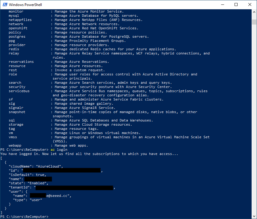Click the 'resource' command name
The height and width of the screenshot is (219, 257).
pyautogui.click(x=17, y=66)
